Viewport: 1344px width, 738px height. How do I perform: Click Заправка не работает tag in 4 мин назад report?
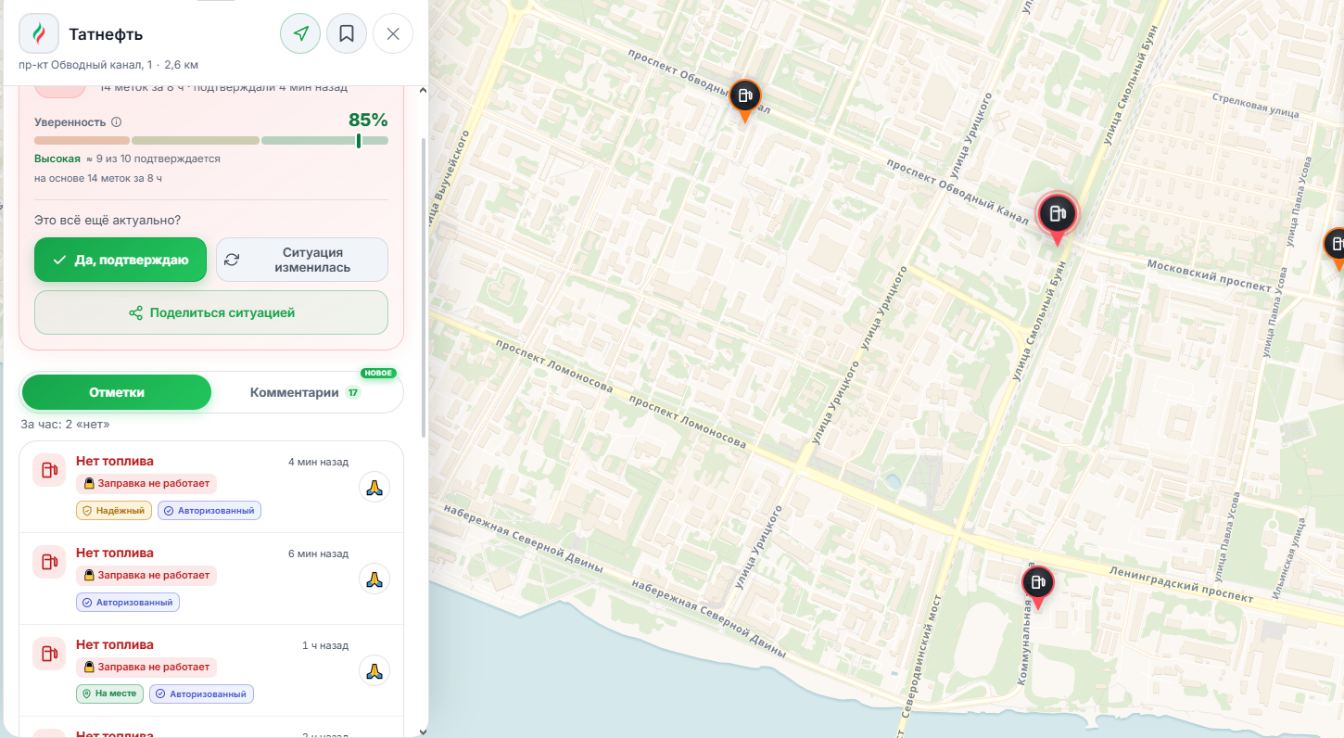click(x=146, y=483)
